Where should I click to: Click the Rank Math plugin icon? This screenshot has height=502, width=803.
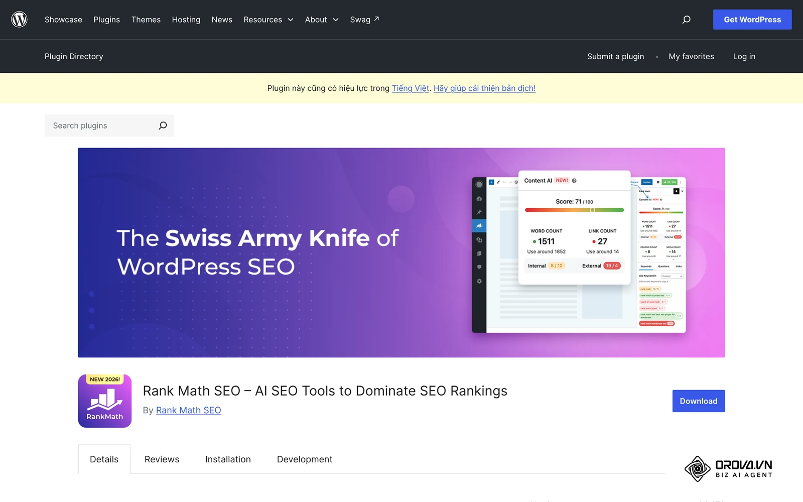click(104, 401)
